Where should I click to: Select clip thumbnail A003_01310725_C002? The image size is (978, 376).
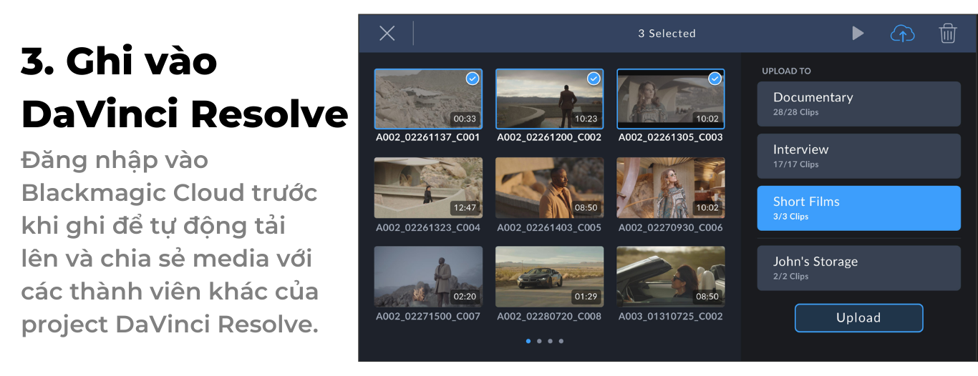tap(671, 277)
